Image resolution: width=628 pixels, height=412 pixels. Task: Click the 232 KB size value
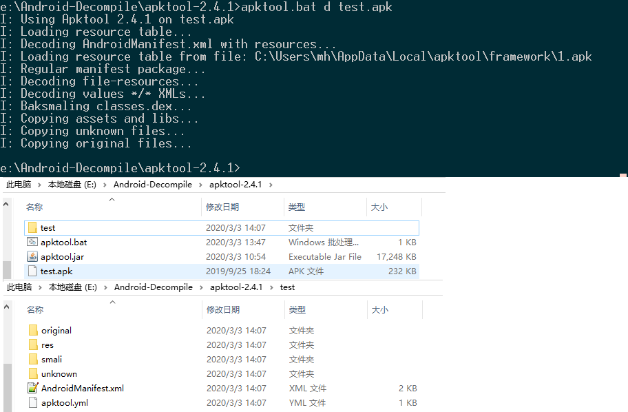click(402, 271)
